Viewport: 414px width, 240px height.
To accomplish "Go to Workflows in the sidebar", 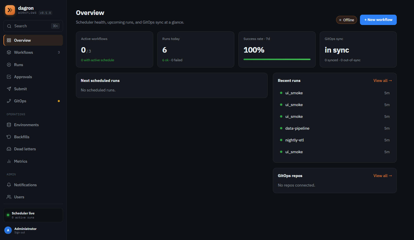I will click(x=33, y=52).
